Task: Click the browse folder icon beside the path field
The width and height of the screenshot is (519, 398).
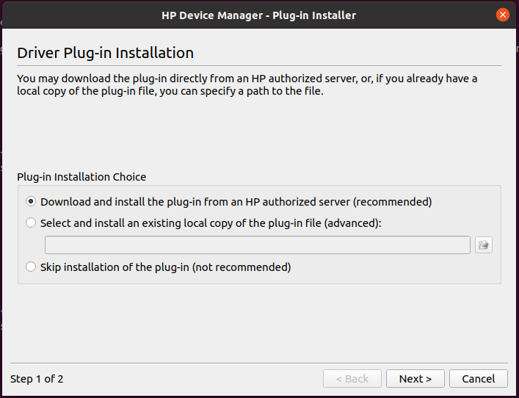Action: click(x=483, y=245)
